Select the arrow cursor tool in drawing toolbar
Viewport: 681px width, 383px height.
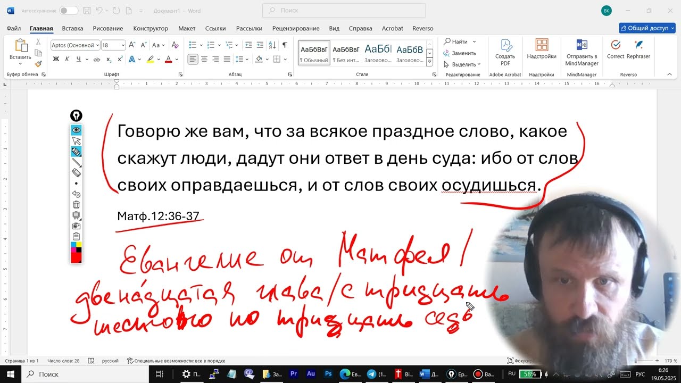(76, 140)
